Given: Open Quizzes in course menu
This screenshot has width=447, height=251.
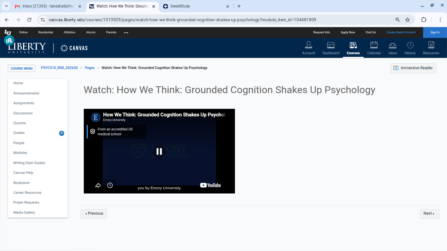Looking at the screenshot, I should (20, 123).
